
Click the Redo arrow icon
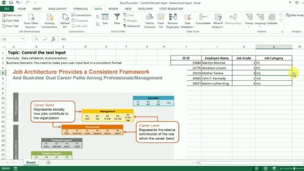27,2
